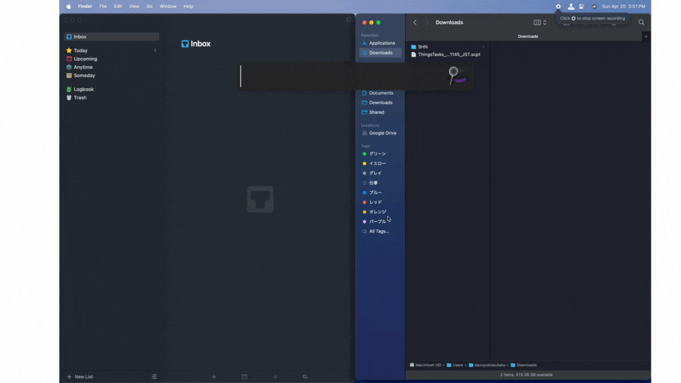Select highlighted Downloads in Finder Favorites

[x=380, y=53]
